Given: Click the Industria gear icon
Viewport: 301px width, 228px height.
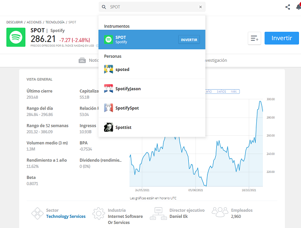Looking at the screenshot, I should coord(98,213).
